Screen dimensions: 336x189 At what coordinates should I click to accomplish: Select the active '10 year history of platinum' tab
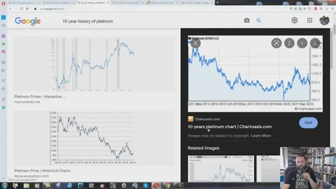coord(93,3)
